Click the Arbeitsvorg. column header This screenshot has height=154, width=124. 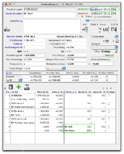pyautogui.click(x=71, y=92)
